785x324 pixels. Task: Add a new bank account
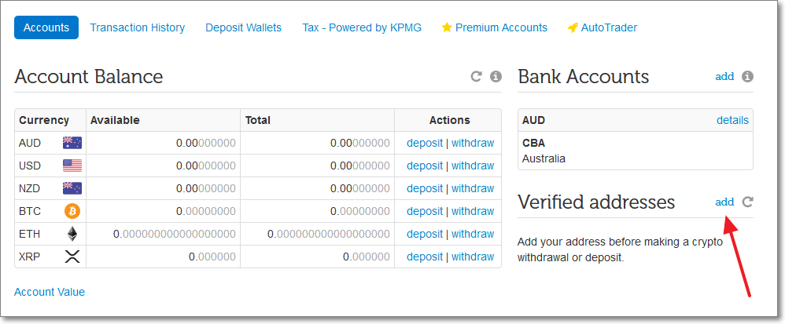pyautogui.click(x=724, y=76)
